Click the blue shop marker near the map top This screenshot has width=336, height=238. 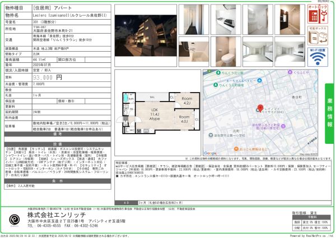(x=259, y=80)
